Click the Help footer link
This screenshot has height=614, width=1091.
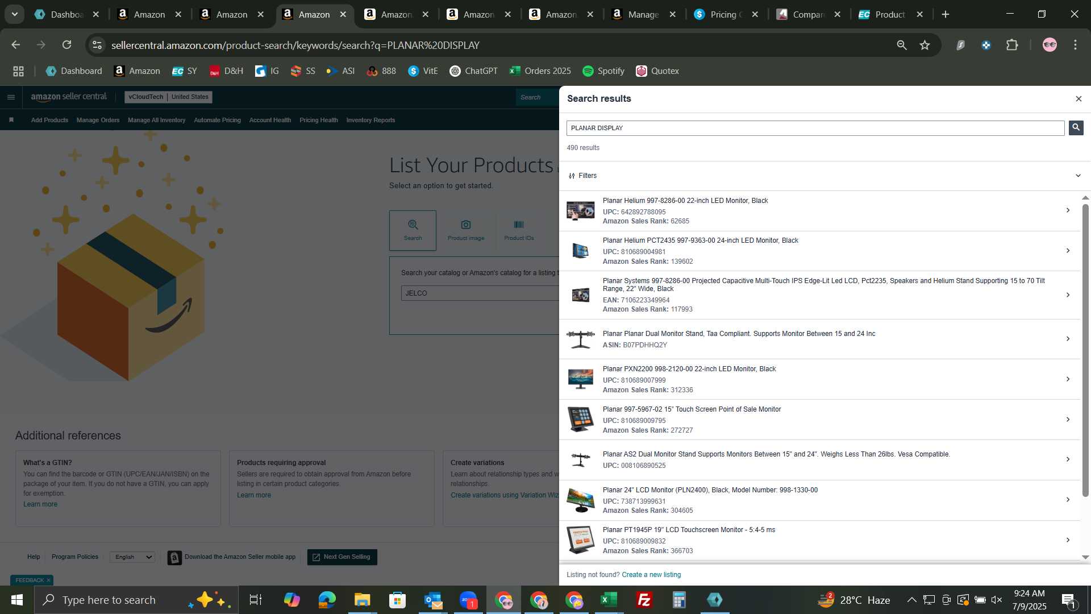(34, 557)
